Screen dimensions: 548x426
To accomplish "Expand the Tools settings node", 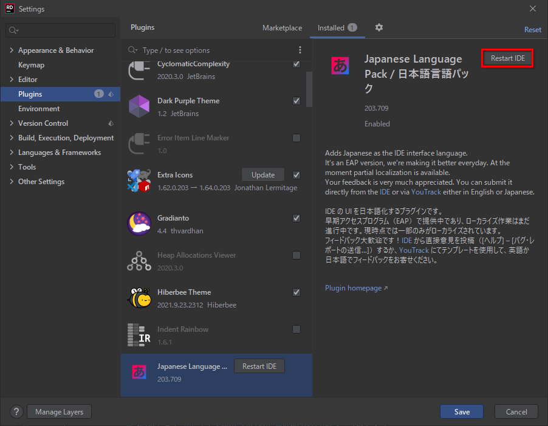I will (x=11, y=167).
